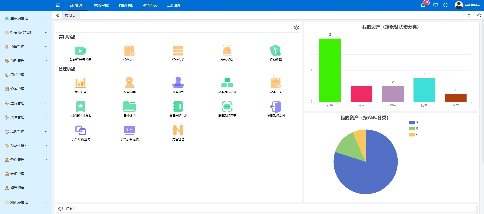Image resolution: width=484 pixels, height=214 pixels.
Task: Expand 知识库管理 sidebar menu
Action: tap(26, 202)
